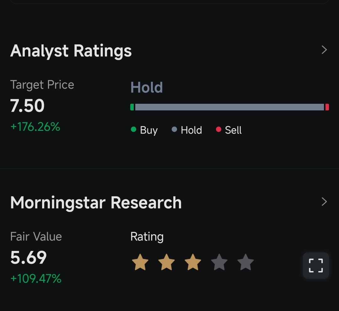339x311 pixels.
Task: Open Analyst Ratings details chevron
Action: pyautogui.click(x=324, y=50)
